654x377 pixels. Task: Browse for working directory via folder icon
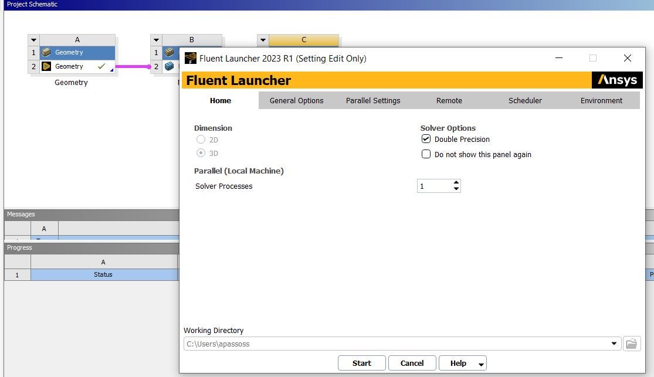pyautogui.click(x=632, y=344)
